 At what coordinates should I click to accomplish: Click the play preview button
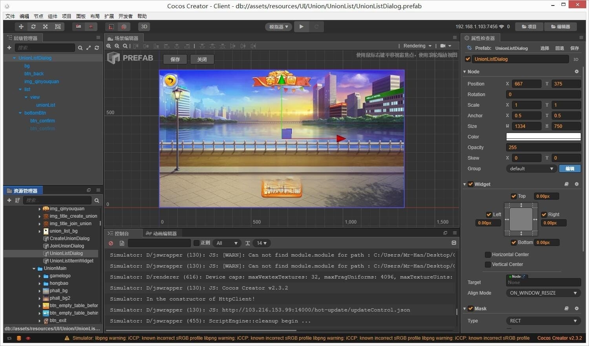pyautogui.click(x=301, y=27)
